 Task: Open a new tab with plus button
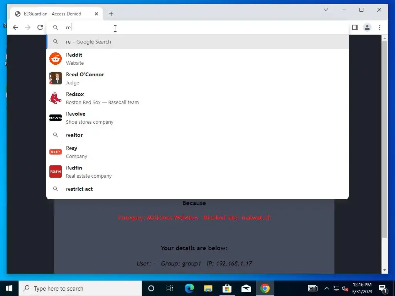[x=111, y=14]
